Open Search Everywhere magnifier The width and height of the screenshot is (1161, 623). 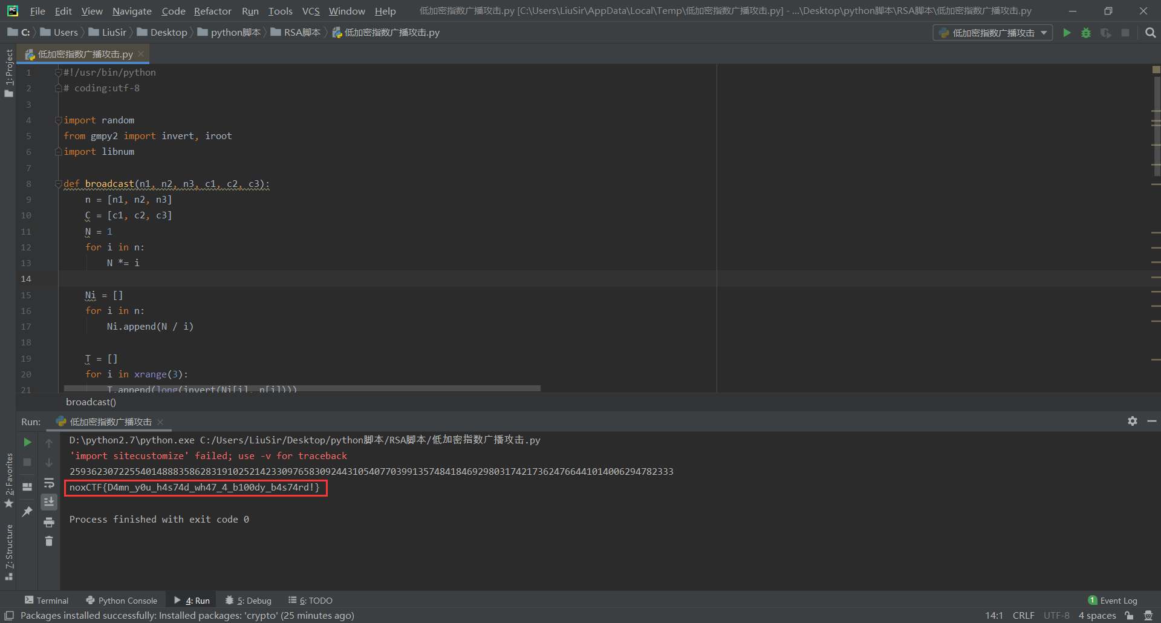(x=1150, y=33)
